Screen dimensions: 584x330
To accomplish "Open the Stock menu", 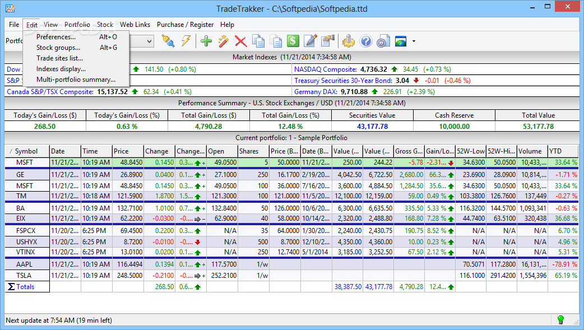I will click(105, 25).
